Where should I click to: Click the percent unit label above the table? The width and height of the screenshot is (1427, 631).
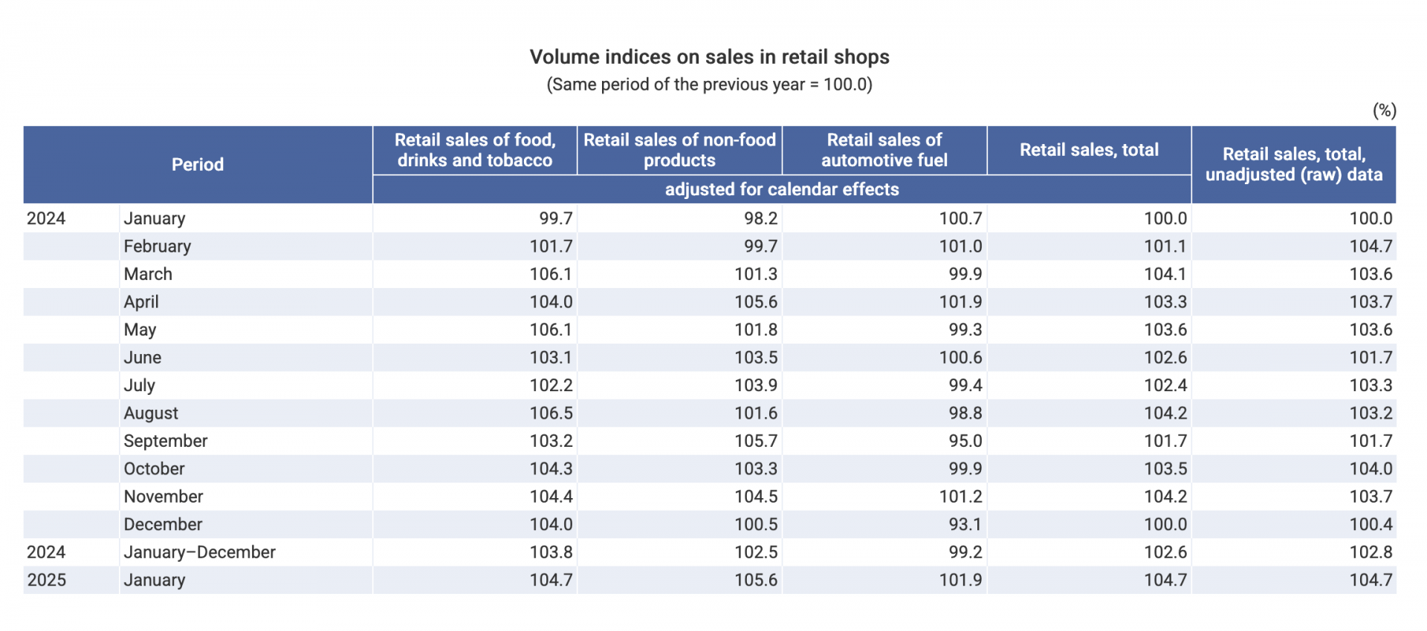point(1384,111)
